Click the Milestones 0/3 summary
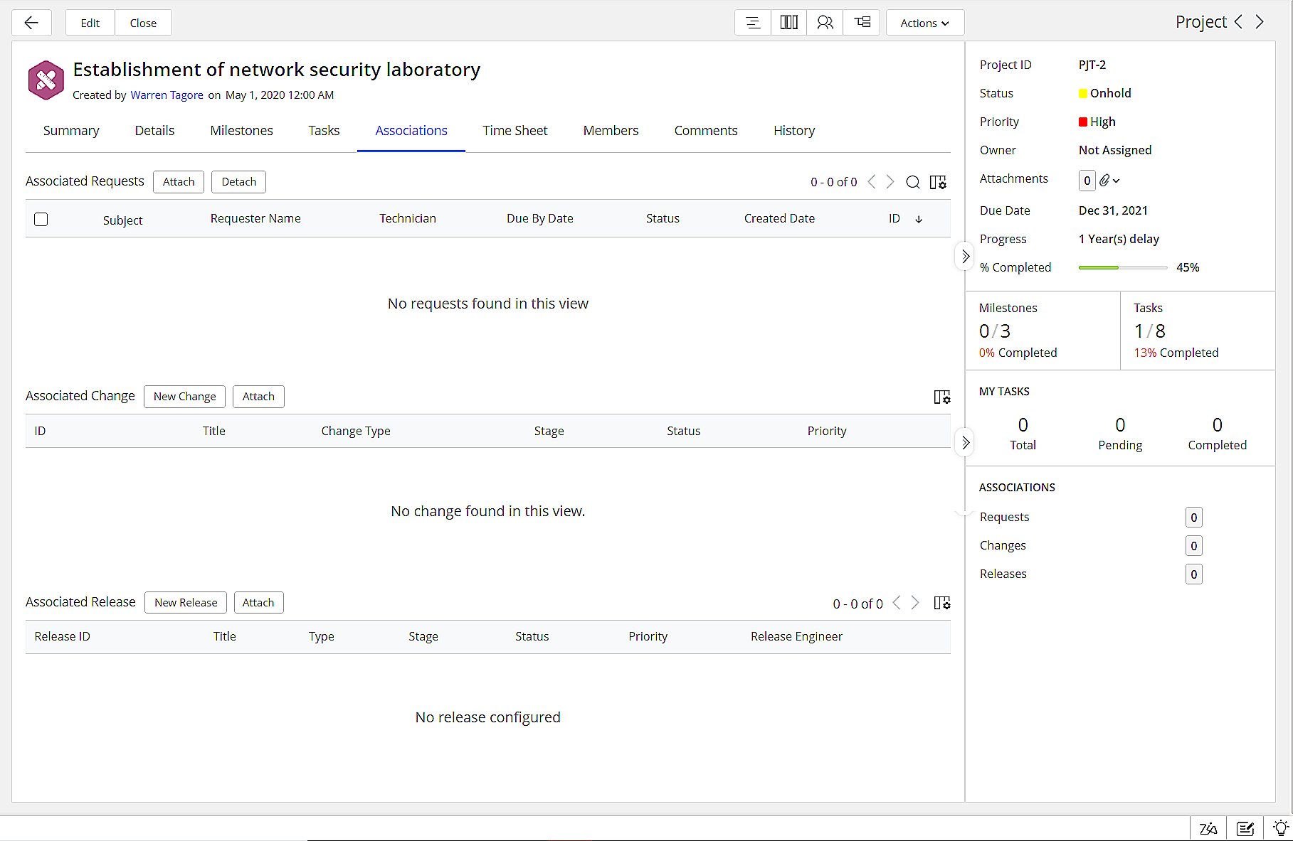 coord(994,331)
